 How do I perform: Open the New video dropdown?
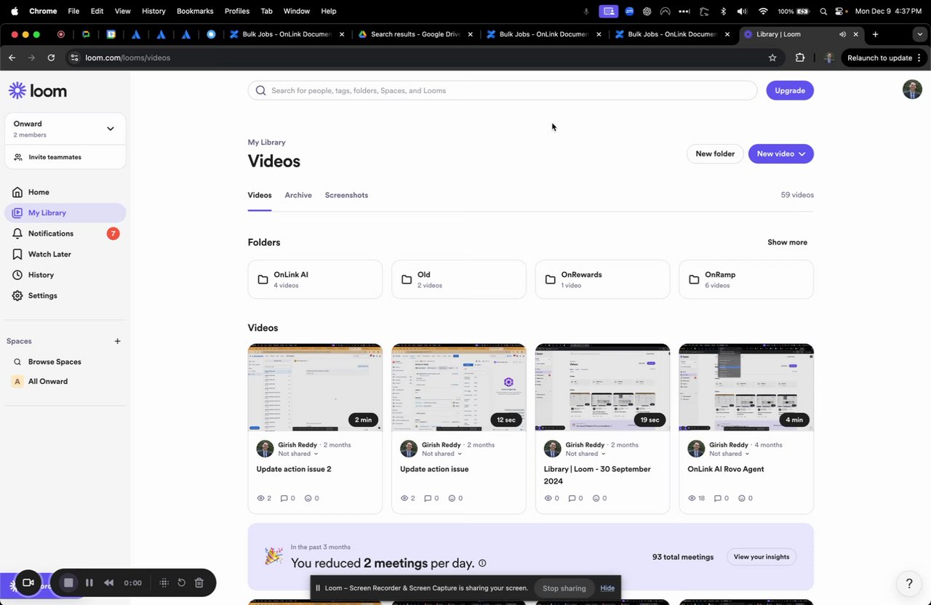tap(780, 154)
